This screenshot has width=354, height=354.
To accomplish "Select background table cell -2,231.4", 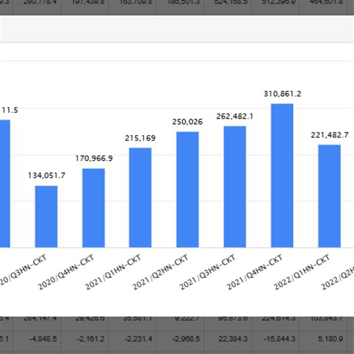I will click(x=138, y=339).
